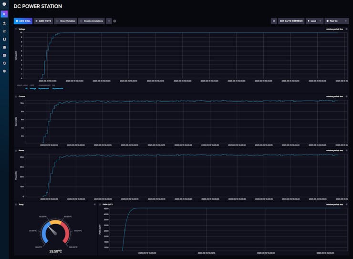
Task: Open the Settings gear icon in sidebar
Action: (4, 71)
